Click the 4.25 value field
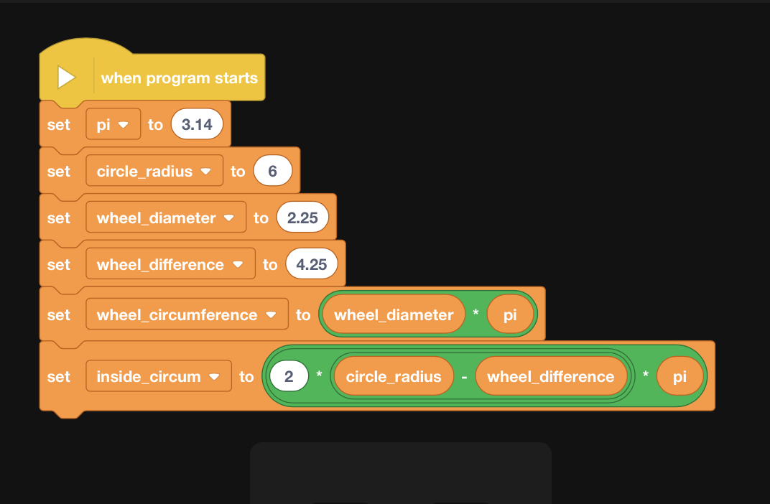The image size is (770, 504). (311, 264)
